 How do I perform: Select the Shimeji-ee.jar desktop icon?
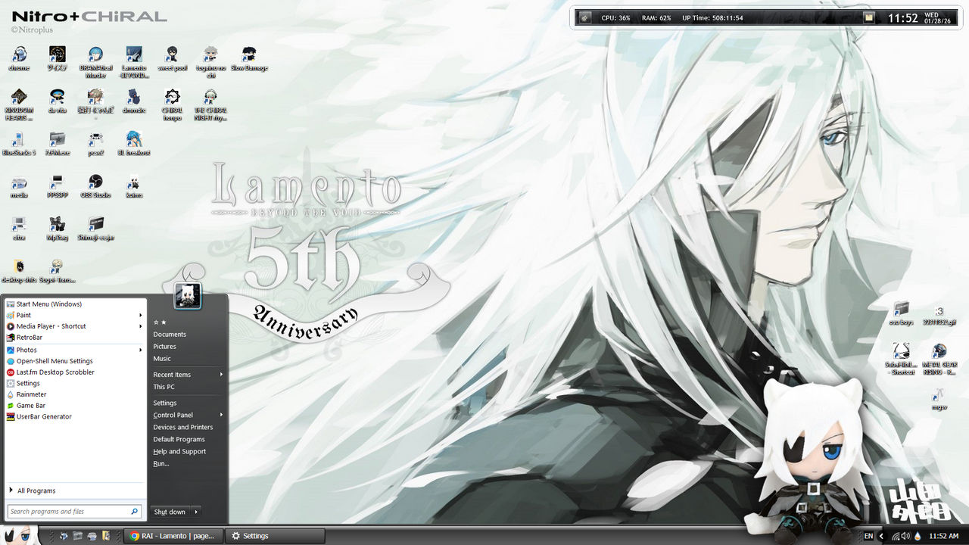pos(95,228)
